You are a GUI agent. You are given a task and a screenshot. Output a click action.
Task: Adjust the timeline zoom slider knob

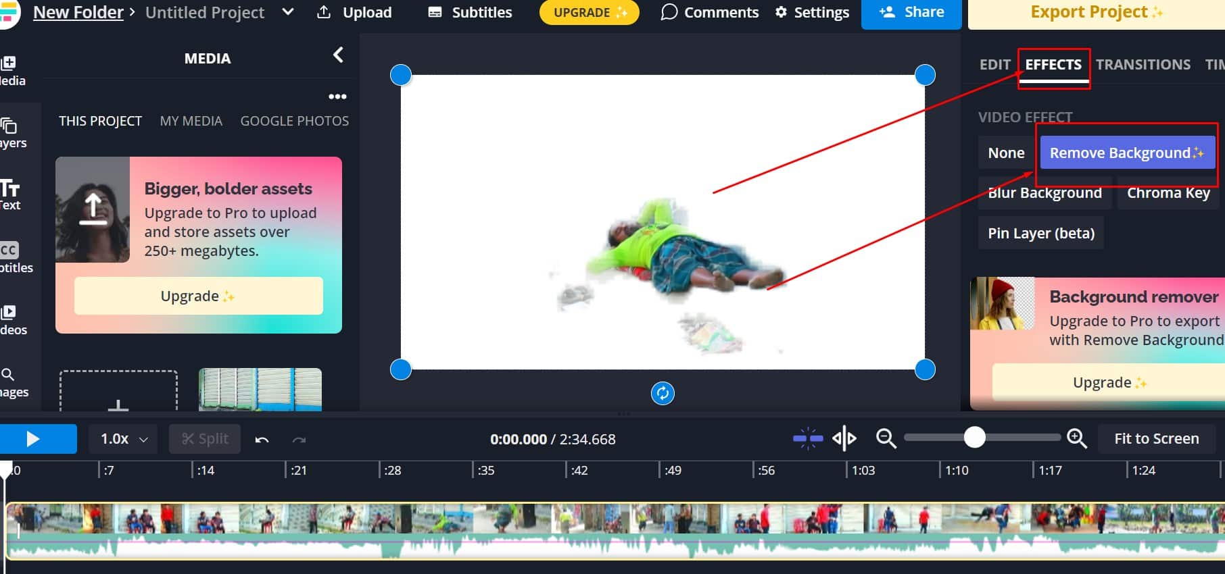974,438
